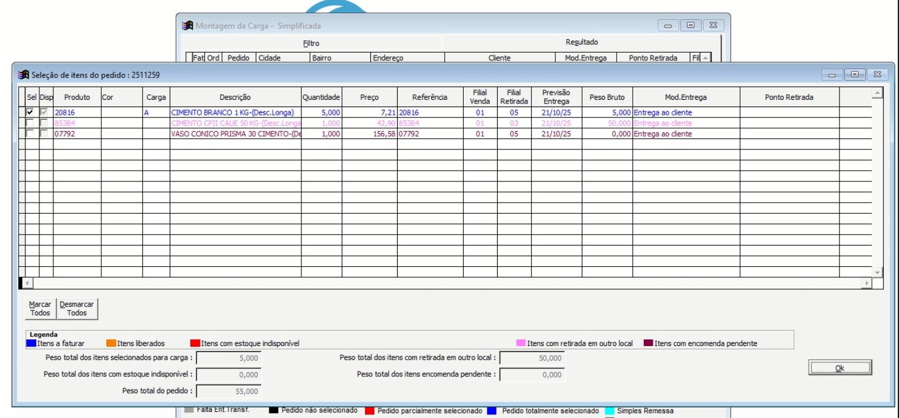Click the grid's scroll-up arrow

pyautogui.click(x=876, y=93)
